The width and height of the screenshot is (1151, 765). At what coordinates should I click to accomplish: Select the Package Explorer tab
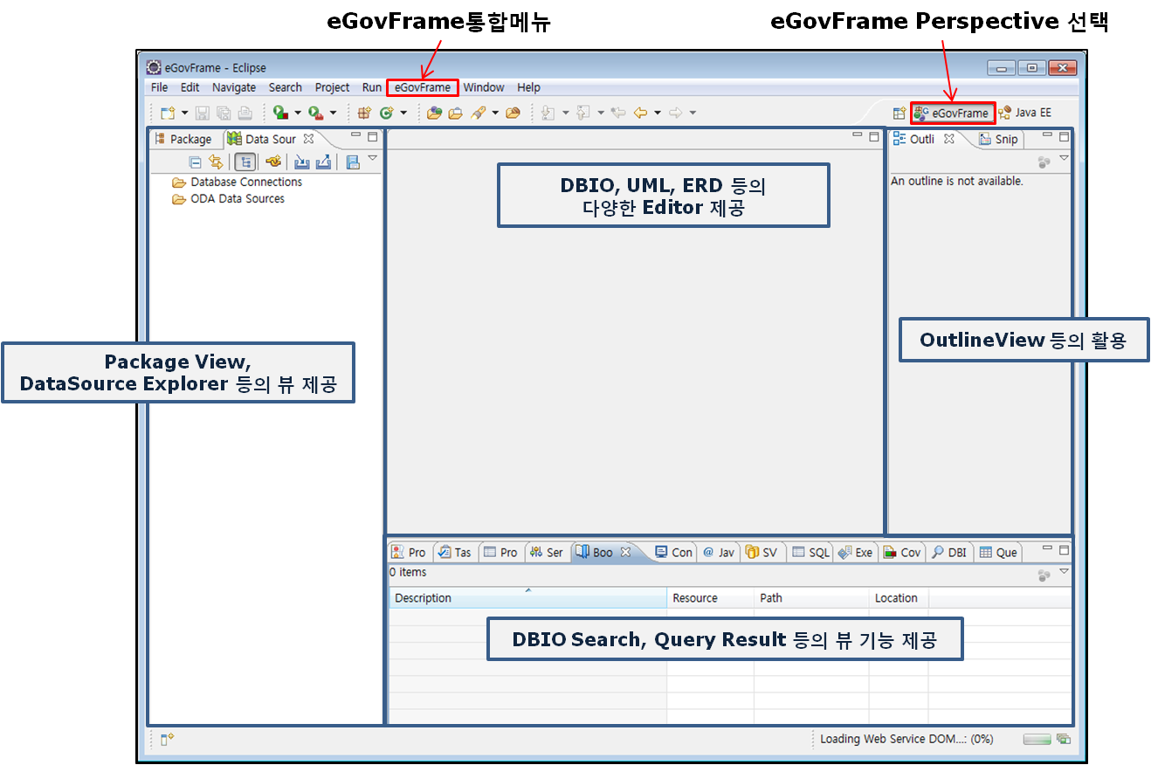point(184,139)
